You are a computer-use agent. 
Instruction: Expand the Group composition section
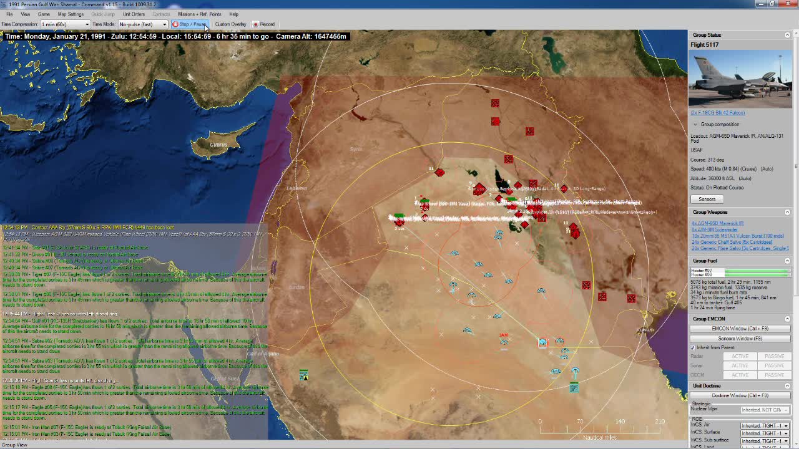(x=695, y=124)
